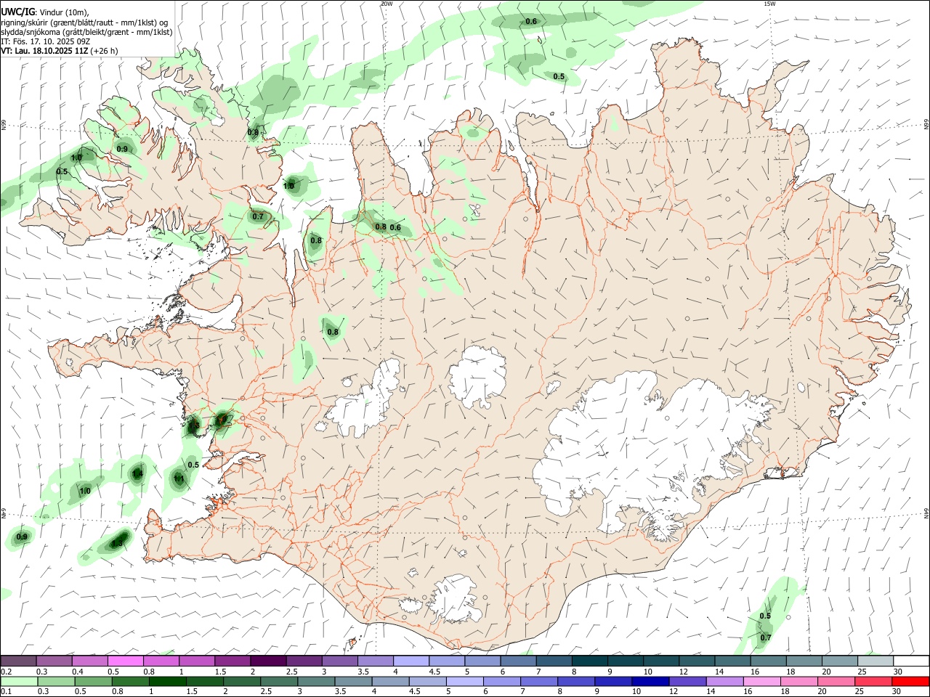Click the 'rigning/skúrir' legend description line
This screenshot has width=930, height=697.
84,22
